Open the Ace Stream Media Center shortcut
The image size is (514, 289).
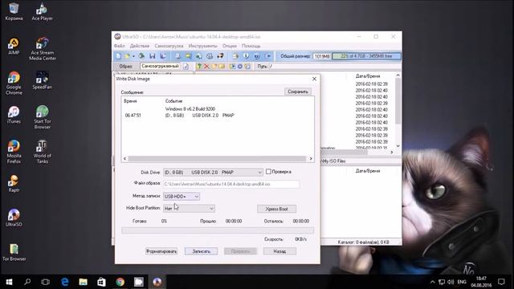point(43,49)
